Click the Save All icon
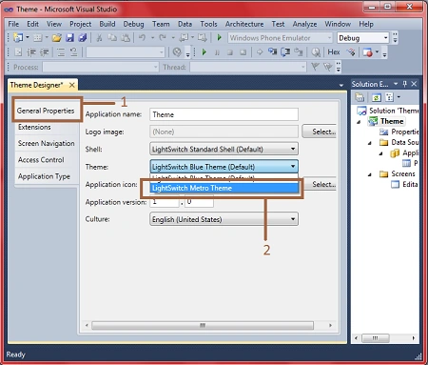 [83, 38]
